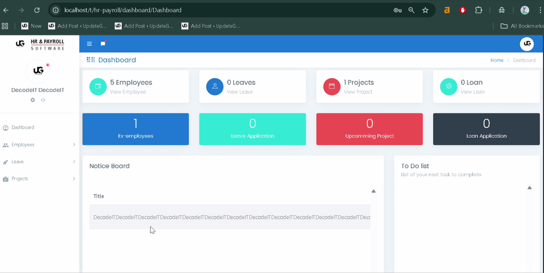Open the Chrome profile avatar
Image resolution: width=544 pixels, height=273 pixels.
click(524, 10)
